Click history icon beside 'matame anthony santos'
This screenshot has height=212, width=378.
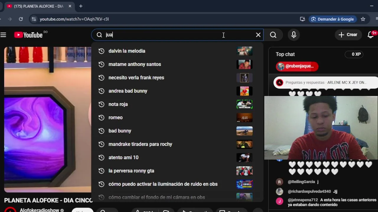tap(101, 64)
